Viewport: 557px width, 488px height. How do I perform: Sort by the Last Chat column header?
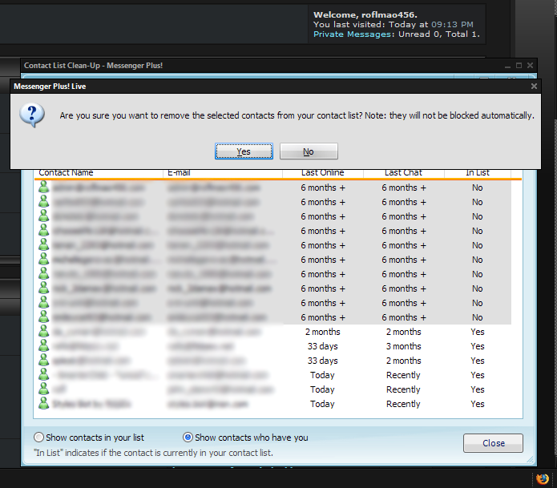pos(404,173)
